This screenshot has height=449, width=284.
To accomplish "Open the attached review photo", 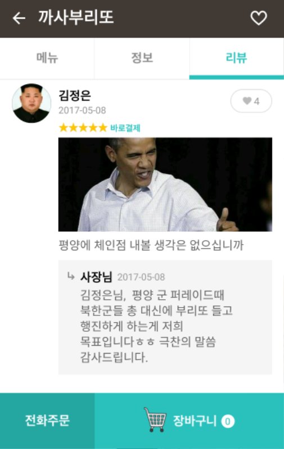I will [165, 185].
